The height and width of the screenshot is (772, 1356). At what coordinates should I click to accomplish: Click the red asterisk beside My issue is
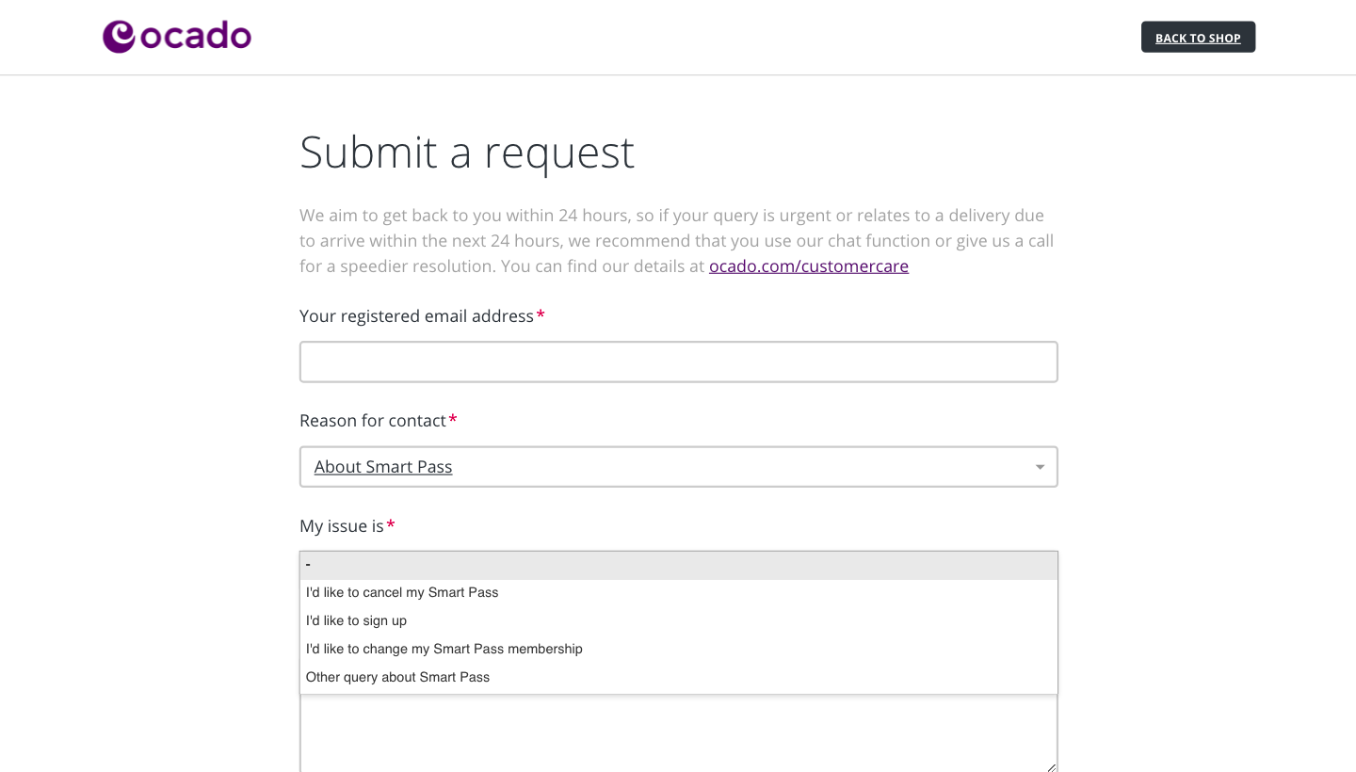coord(391,525)
